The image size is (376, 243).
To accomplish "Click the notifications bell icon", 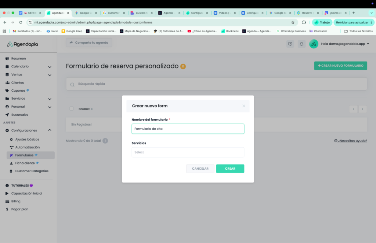I will 301,44.
